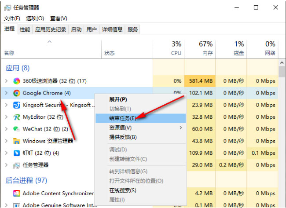The image size is (286, 208).
Task: Click the 0.2 MB/秒 disk cell
Action: pyautogui.click(x=231, y=165)
